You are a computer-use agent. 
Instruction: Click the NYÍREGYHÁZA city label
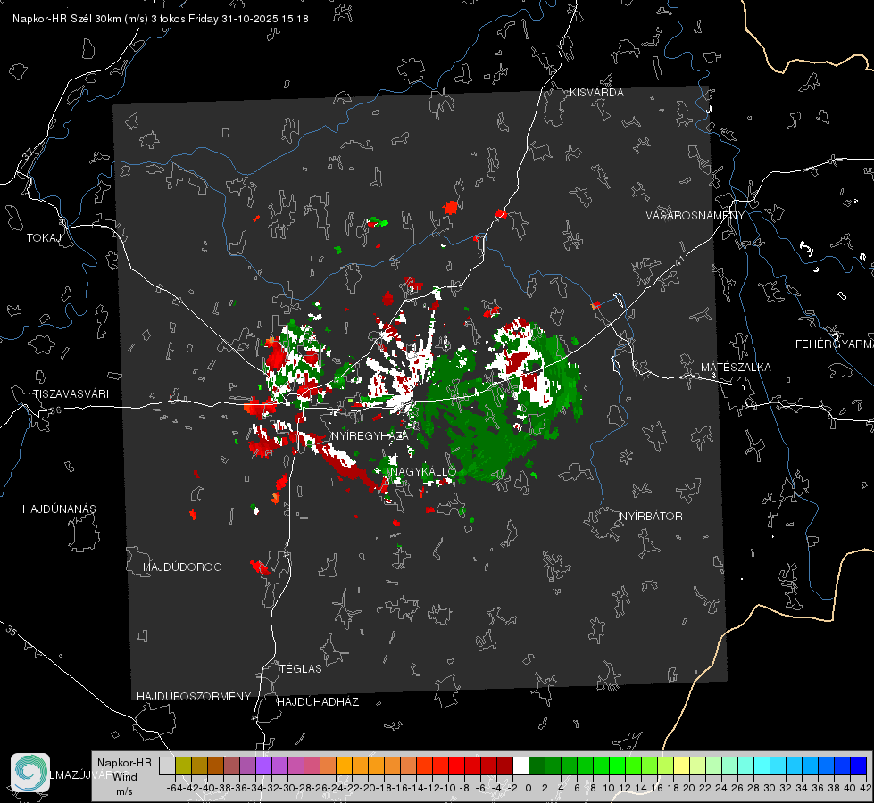tap(370, 435)
